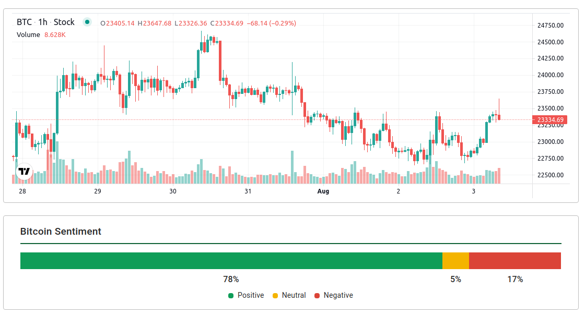Click the green positive sentiment bar

(x=231, y=261)
